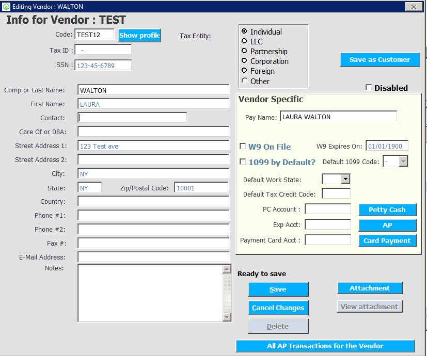427x356 pixels.
Task: Click the W9 Expires On date field
Action: click(387, 146)
